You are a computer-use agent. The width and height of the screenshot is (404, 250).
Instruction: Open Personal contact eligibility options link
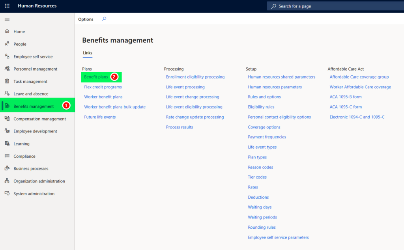click(279, 117)
